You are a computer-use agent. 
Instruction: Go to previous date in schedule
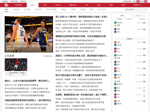(x=115, y=19)
